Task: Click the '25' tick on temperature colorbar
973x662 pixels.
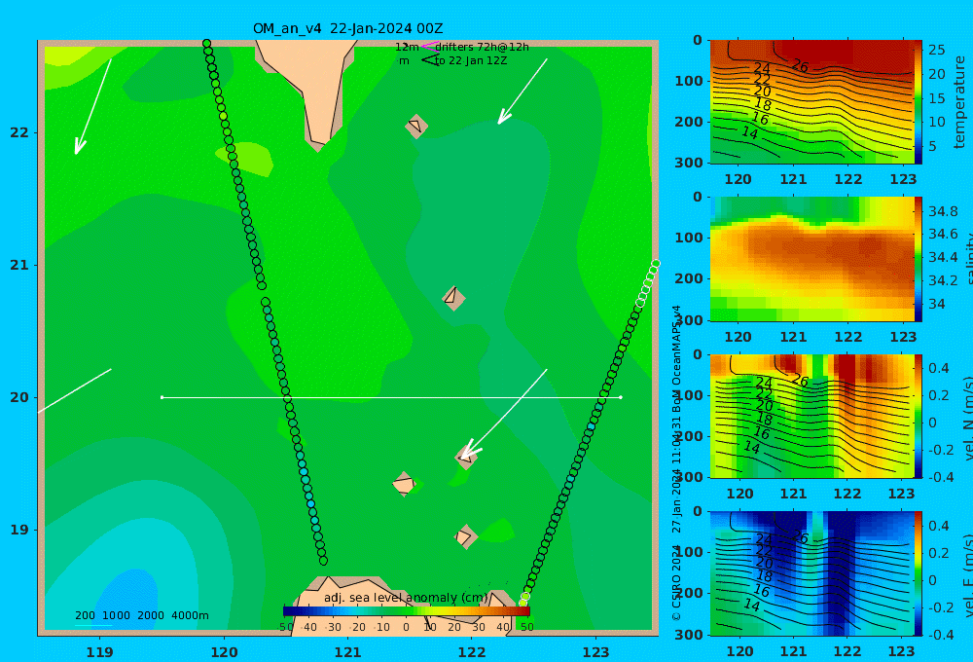Action: pos(936,49)
